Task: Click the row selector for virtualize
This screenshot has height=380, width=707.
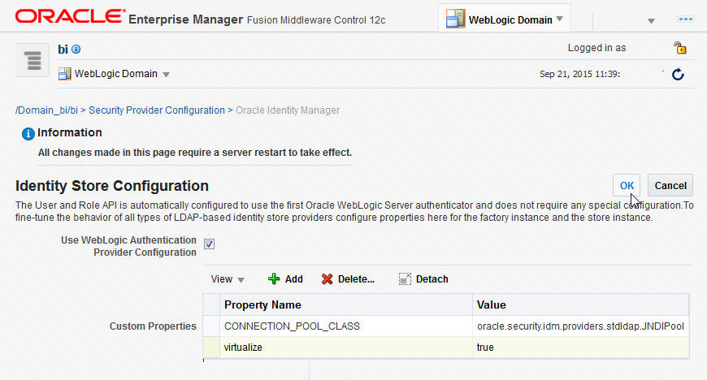Action: 211,348
